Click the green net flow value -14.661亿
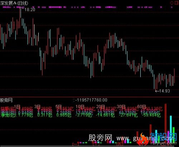179x147 pixels. pos(105,115)
